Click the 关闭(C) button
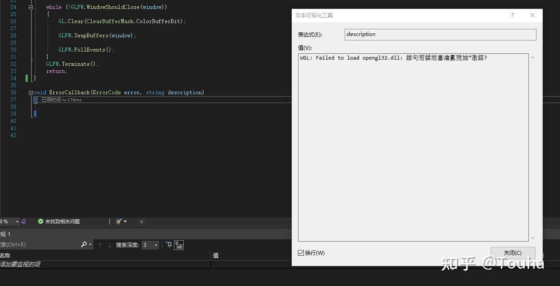This screenshot has width=560, height=286. click(512, 253)
